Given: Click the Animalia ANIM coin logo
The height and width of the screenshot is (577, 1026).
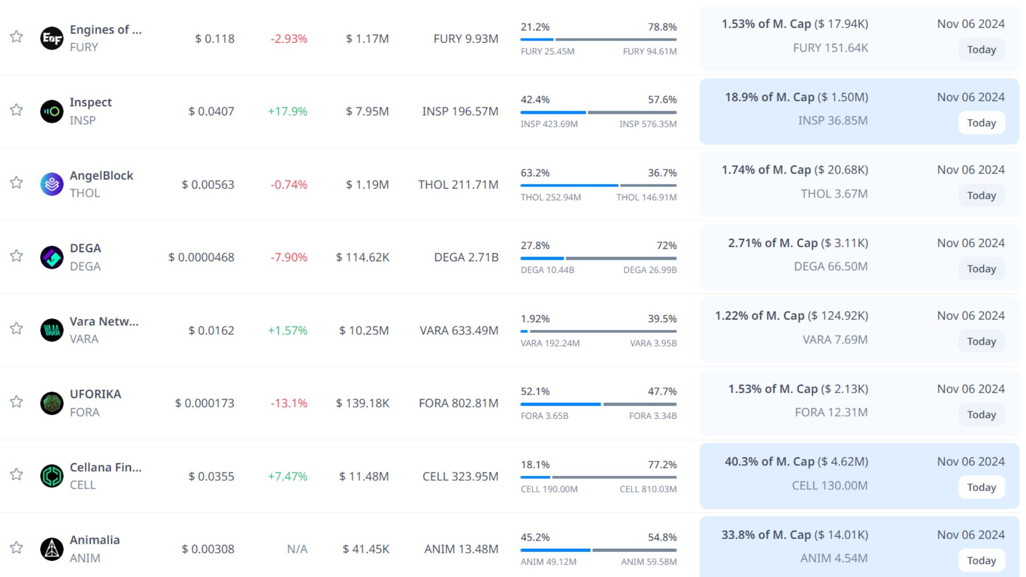Looking at the screenshot, I should [52, 549].
